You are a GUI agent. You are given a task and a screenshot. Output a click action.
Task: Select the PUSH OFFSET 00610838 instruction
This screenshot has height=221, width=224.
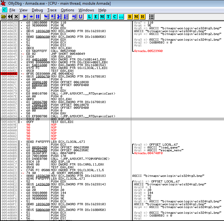[70, 82]
